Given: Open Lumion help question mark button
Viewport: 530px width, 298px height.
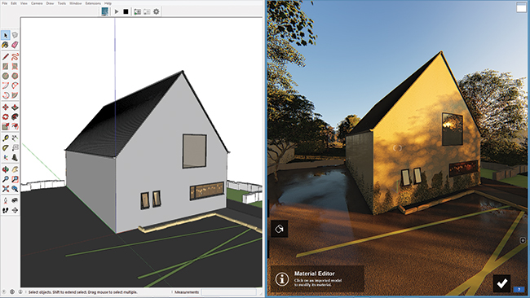Looking at the screenshot, I should pyautogui.click(x=519, y=290).
